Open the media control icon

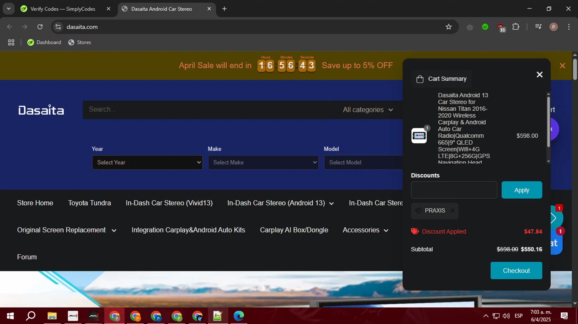(538, 27)
